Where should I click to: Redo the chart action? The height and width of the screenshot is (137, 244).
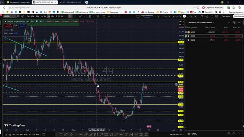[x=120, y=16]
